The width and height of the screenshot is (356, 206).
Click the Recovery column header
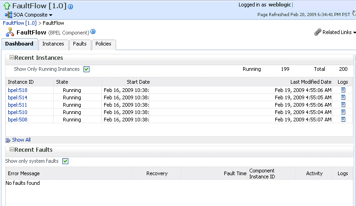157,173
